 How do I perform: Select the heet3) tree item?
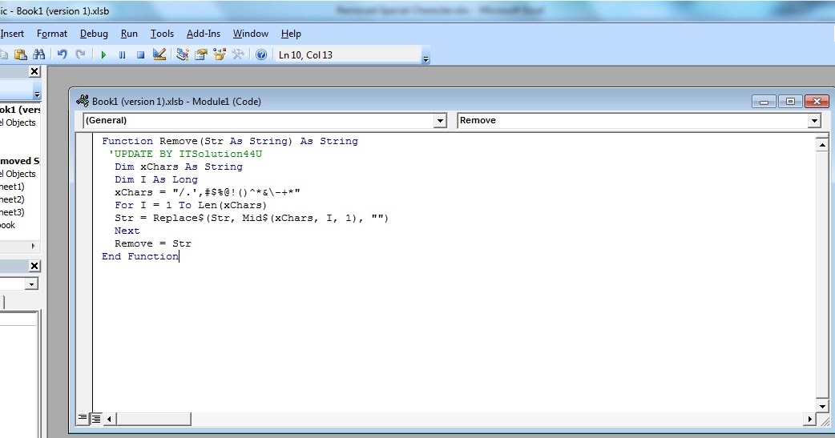coord(12,212)
